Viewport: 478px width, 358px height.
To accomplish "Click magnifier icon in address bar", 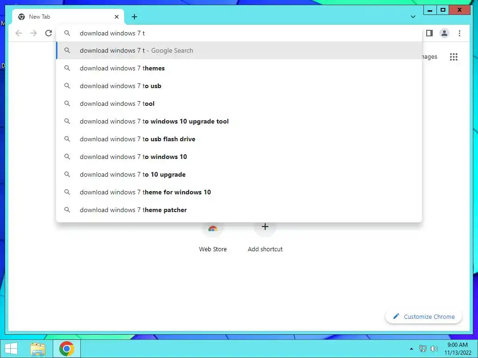I will point(67,33).
